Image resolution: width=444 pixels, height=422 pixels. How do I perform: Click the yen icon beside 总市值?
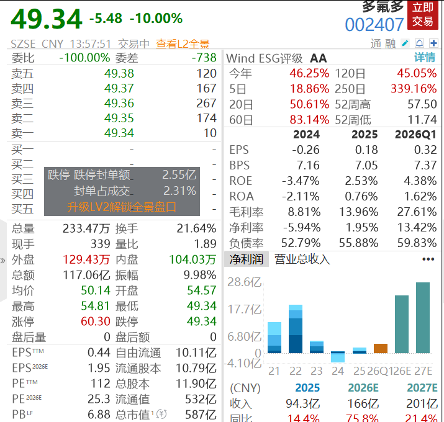coord(161,415)
